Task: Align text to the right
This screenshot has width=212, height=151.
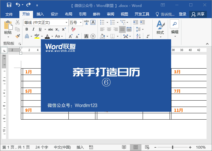Action: tap(116, 29)
